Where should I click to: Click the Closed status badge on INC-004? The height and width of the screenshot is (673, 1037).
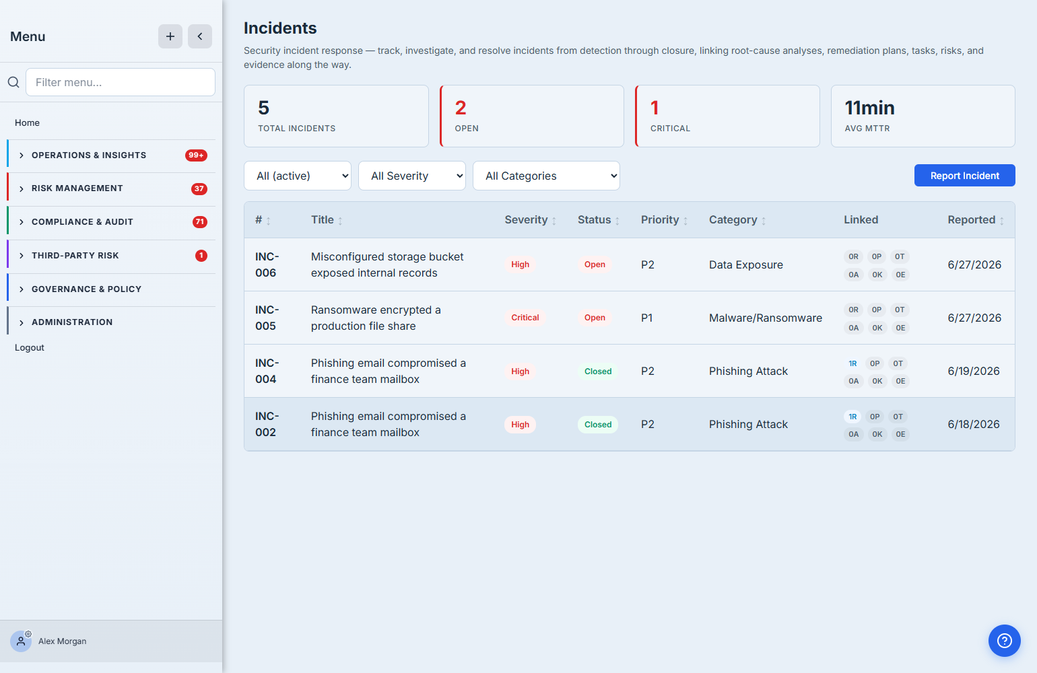click(598, 371)
